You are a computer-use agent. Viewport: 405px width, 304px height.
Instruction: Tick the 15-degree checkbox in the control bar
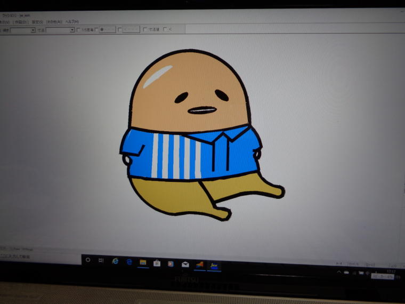[78, 30]
